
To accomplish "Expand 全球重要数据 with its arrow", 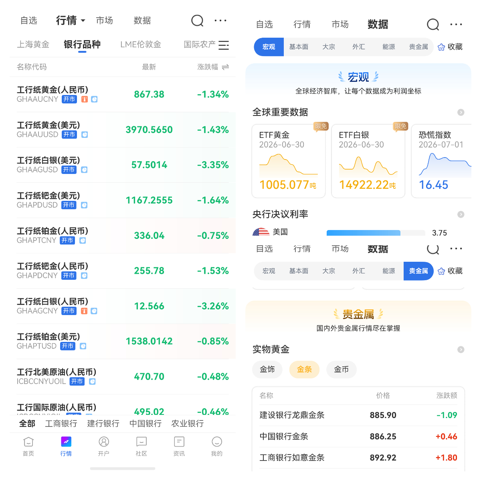I will (461, 112).
